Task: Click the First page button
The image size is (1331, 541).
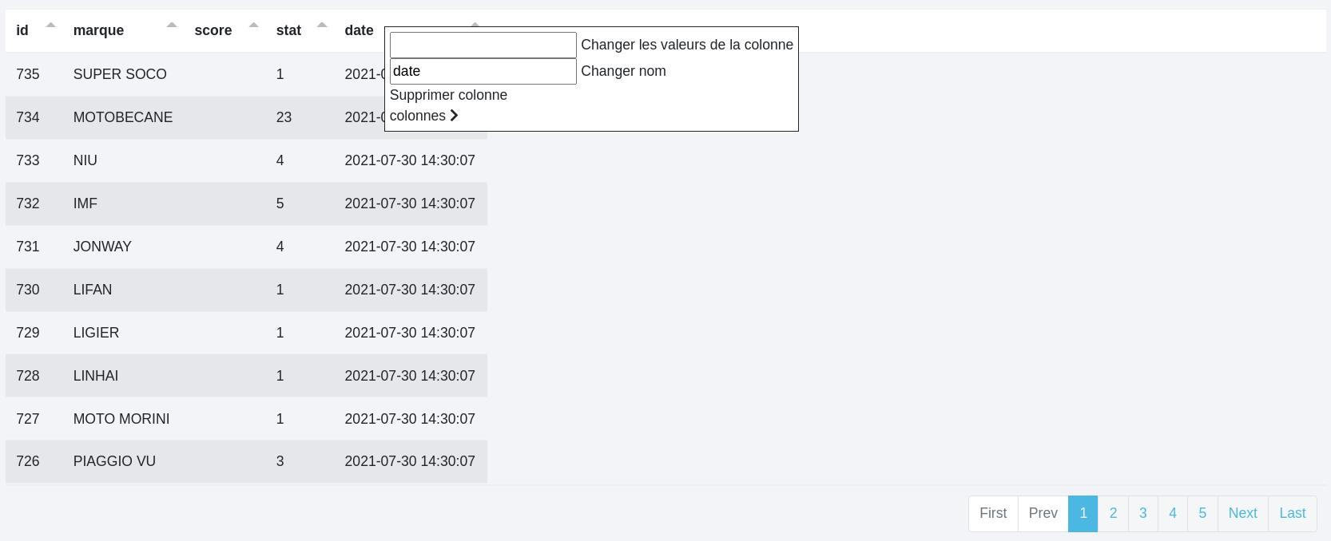Action: pyautogui.click(x=993, y=513)
